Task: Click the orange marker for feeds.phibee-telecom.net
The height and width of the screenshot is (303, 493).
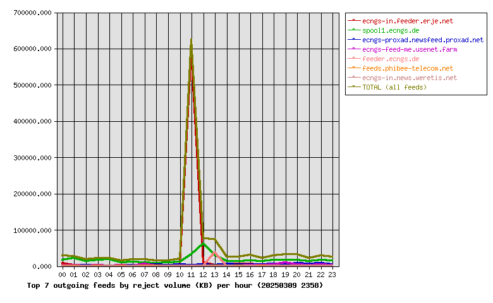Action: (354, 68)
